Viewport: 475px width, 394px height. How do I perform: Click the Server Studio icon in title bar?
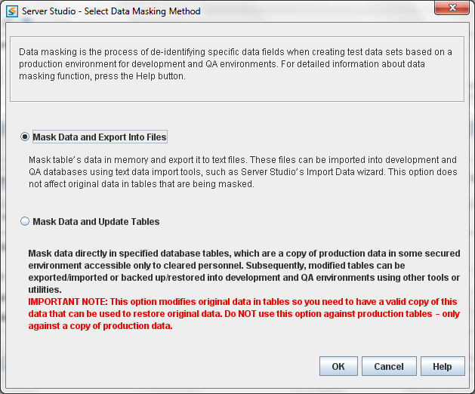(x=11, y=11)
